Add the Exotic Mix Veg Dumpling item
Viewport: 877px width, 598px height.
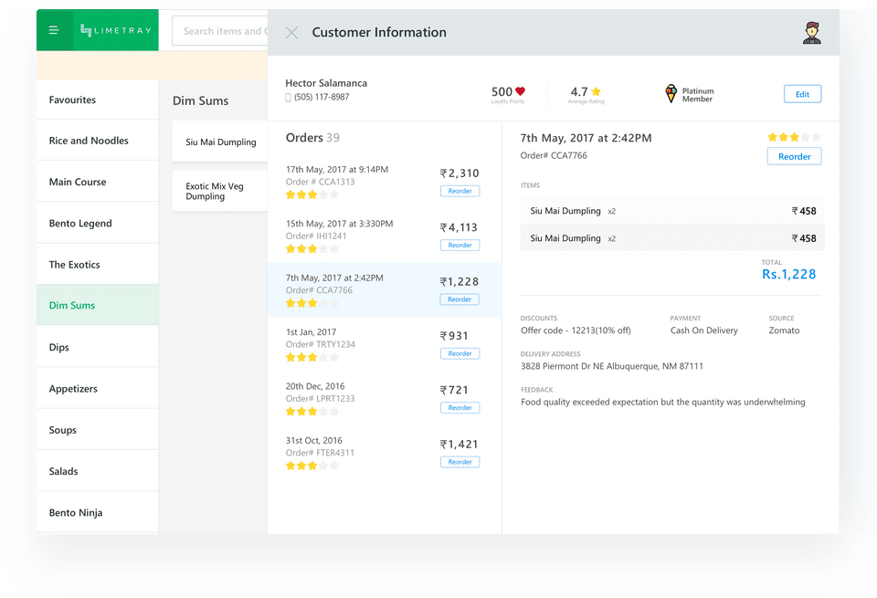point(216,191)
